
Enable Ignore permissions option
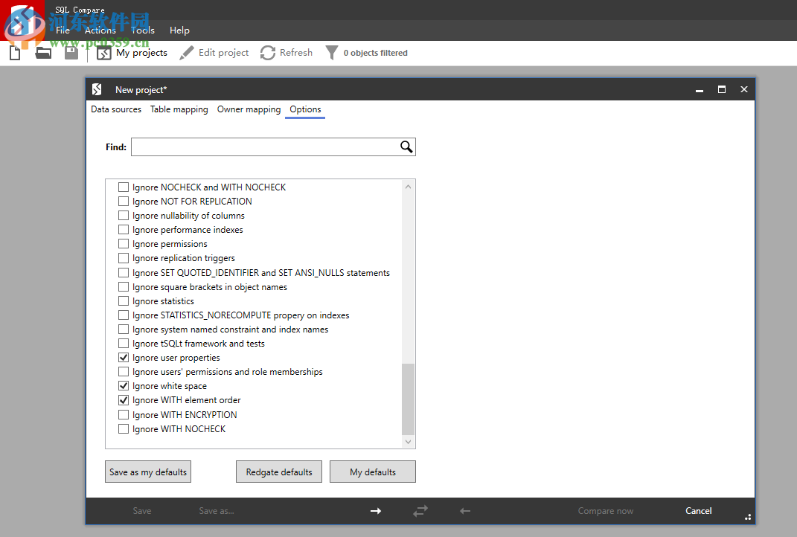124,243
